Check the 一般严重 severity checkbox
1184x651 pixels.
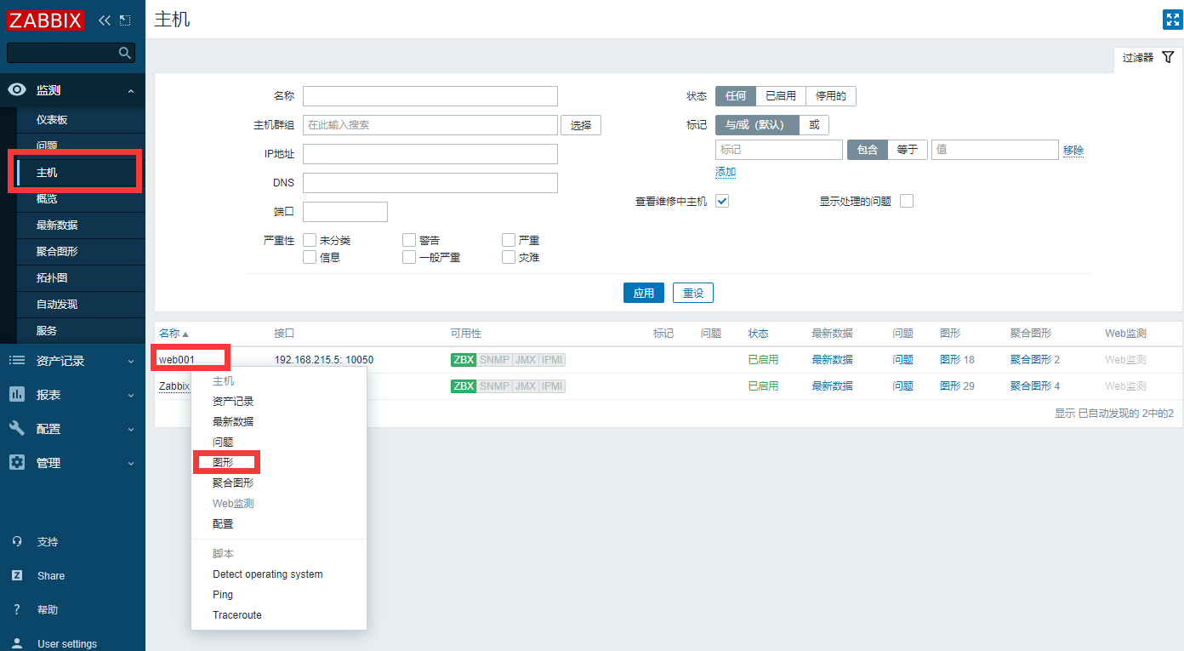click(x=409, y=257)
